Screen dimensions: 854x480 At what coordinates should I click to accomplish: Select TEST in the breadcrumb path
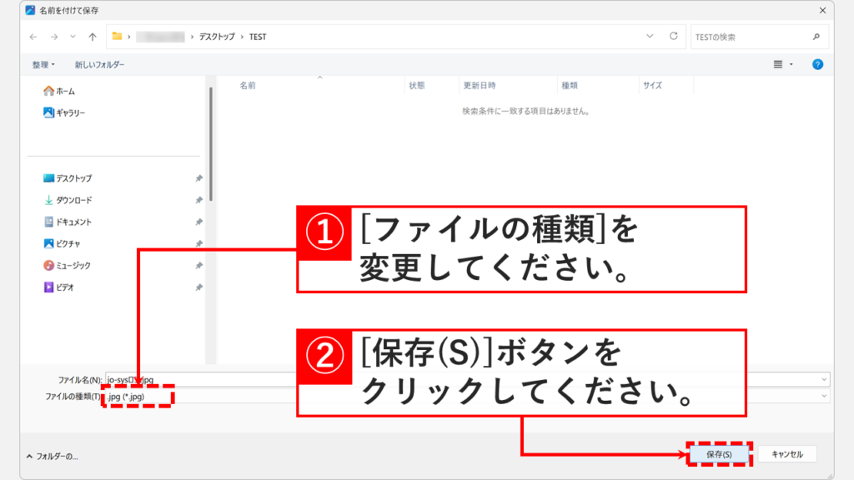click(x=257, y=37)
